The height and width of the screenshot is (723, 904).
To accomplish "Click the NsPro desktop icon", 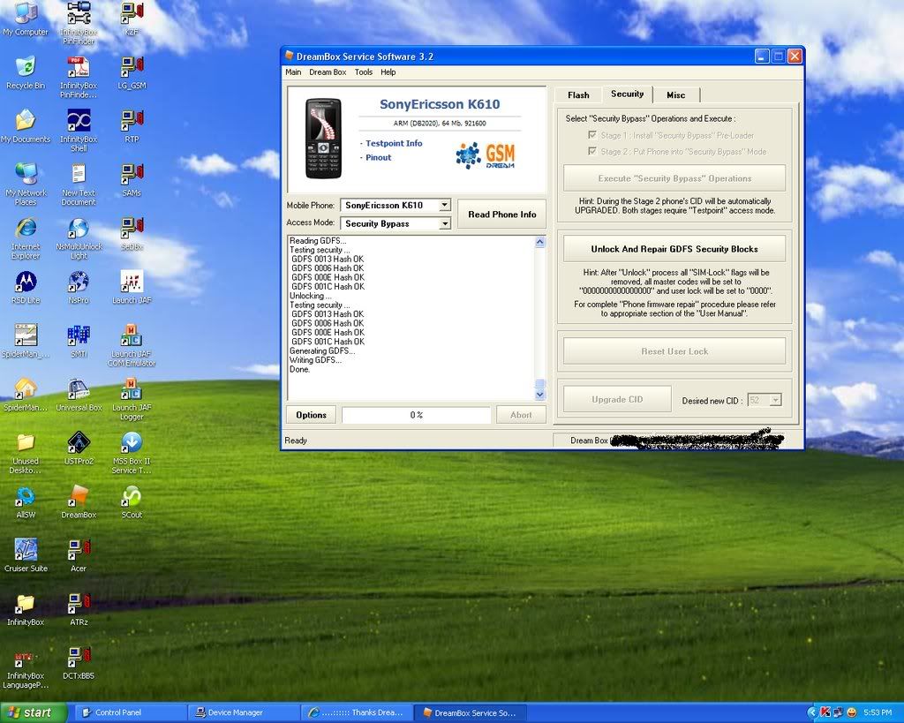I will click(x=79, y=287).
